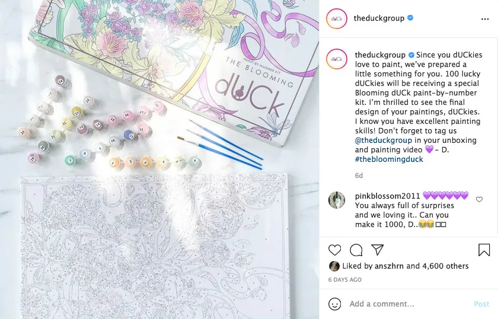Follow the @theduckgroup mention link
This screenshot has height=319, width=498.
(384, 140)
